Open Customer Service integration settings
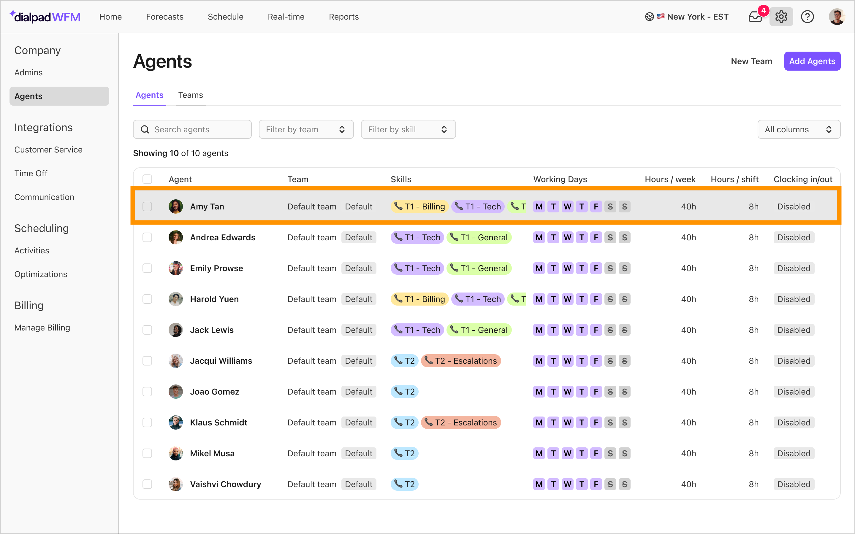The width and height of the screenshot is (855, 534). pos(48,150)
